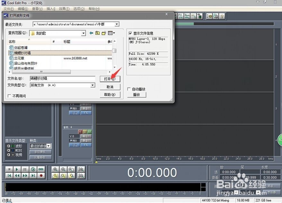282x203 pixels.
Task: Click the 帮助 button in dialog
Action: point(110,95)
